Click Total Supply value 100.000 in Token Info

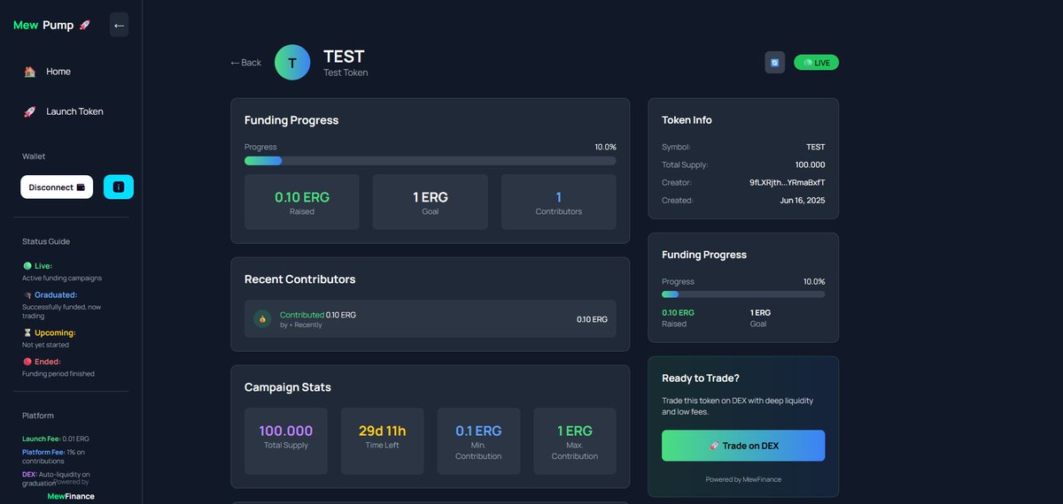tap(810, 164)
